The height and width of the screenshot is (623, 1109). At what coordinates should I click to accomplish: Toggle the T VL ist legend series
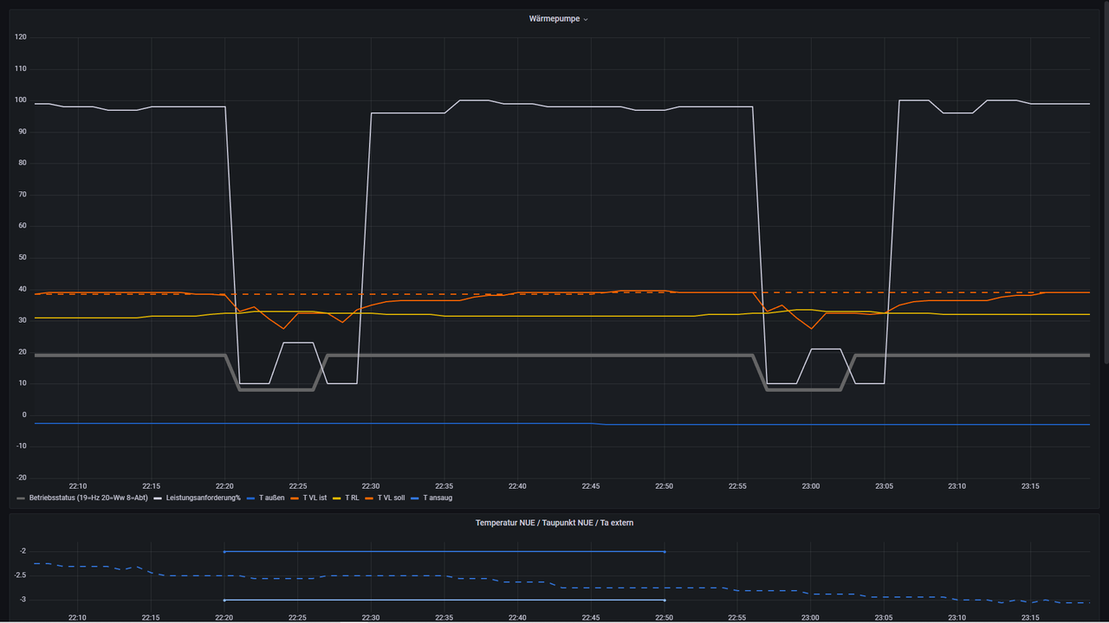coord(315,498)
